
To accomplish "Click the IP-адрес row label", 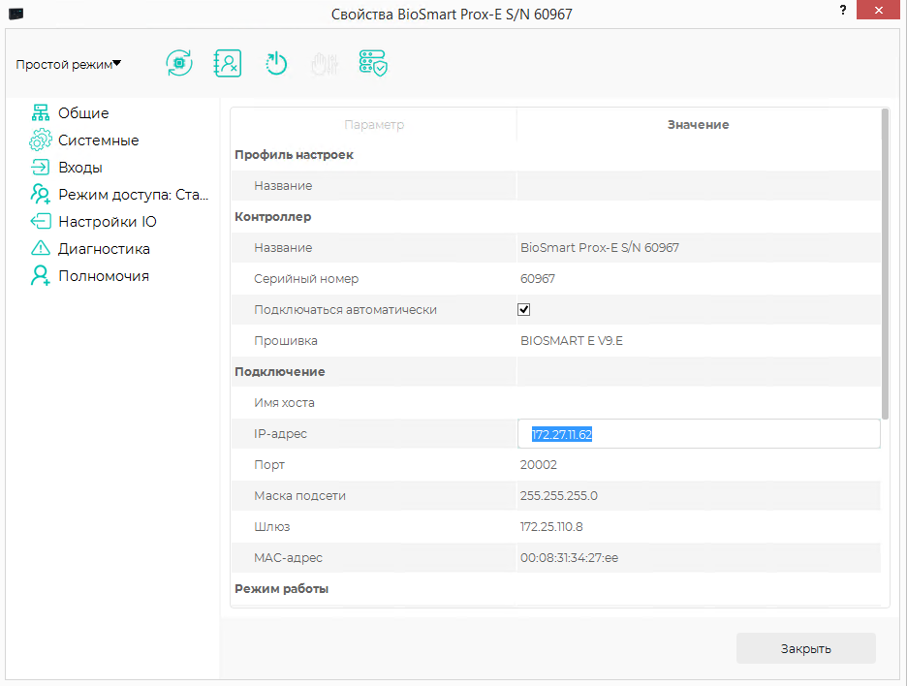I will coord(280,434).
